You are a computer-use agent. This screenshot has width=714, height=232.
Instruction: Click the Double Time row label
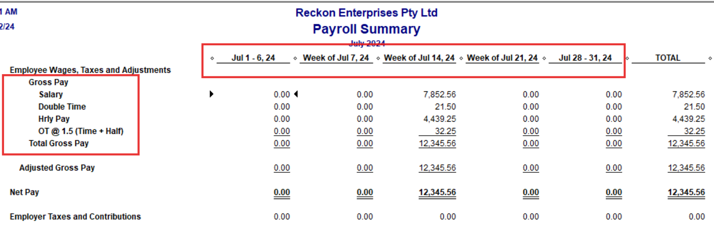(x=62, y=107)
